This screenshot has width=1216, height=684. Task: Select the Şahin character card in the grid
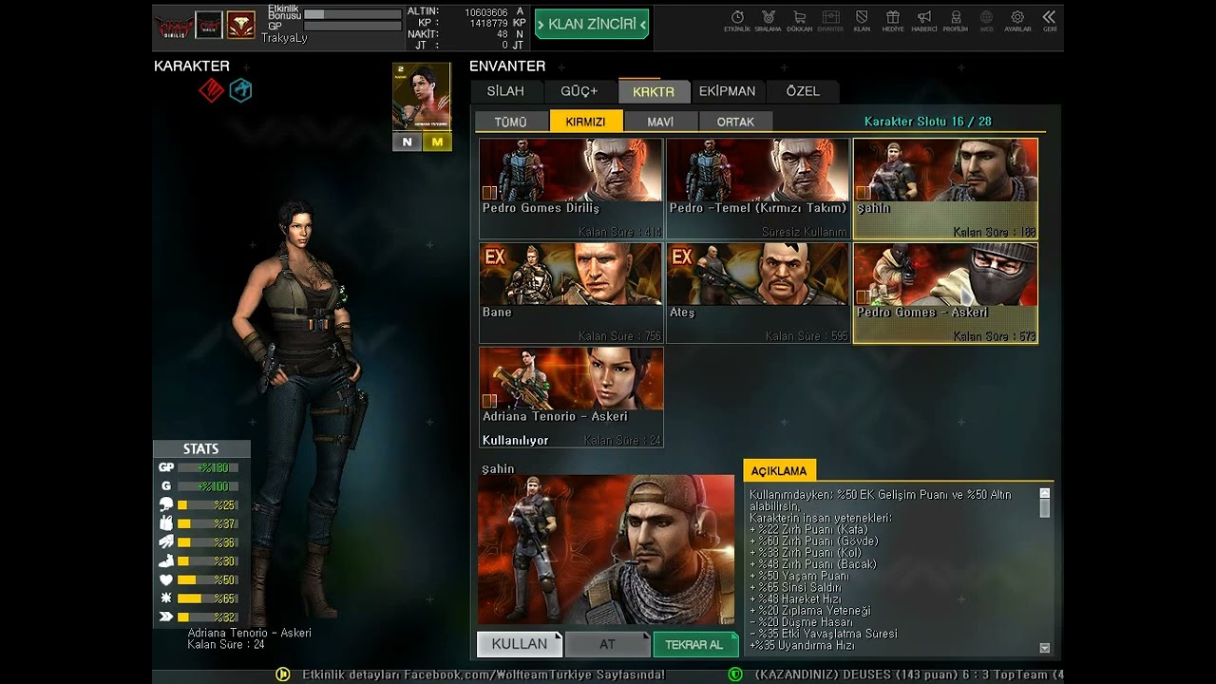point(945,188)
